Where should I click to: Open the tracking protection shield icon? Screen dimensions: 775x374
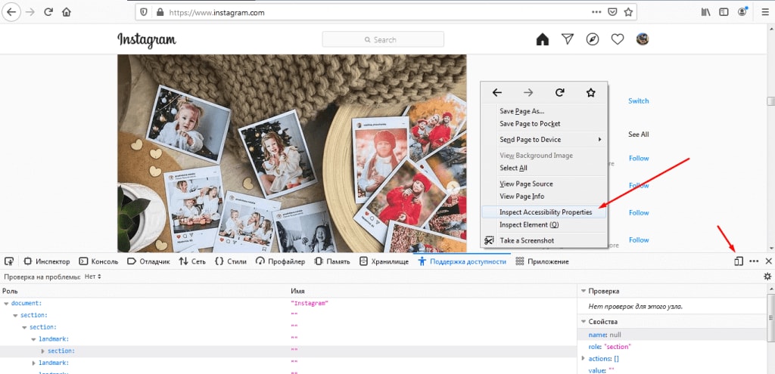pyautogui.click(x=144, y=12)
